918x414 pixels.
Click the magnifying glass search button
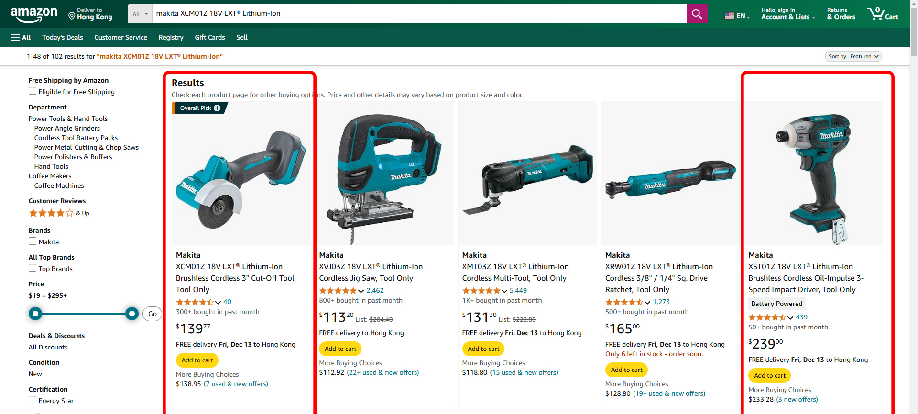tap(697, 14)
